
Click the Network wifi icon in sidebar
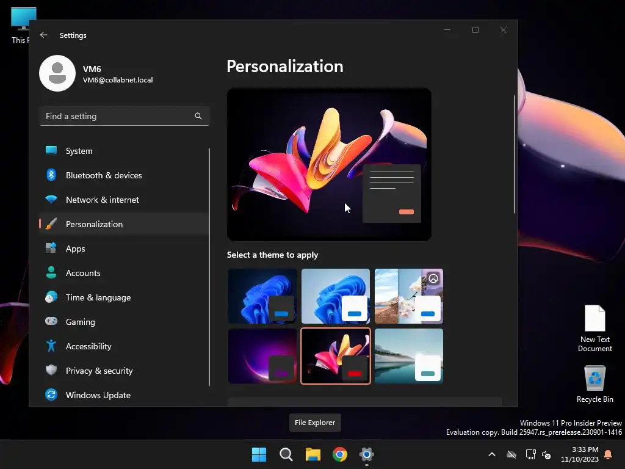(51, 199)
